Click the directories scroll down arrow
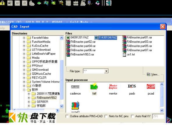This screenshot has width=172, height=125. coord(61,106)
